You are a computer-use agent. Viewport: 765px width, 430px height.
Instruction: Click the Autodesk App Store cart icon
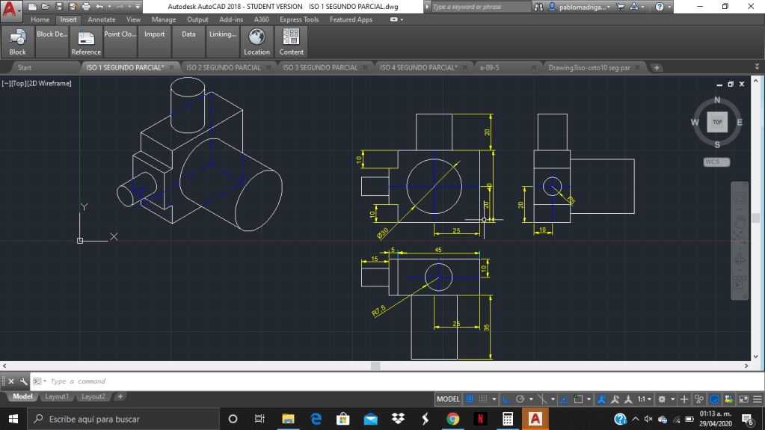coord(620,6)
